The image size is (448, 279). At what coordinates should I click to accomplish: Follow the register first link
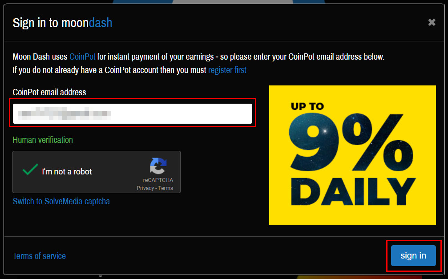(x=227, y=70)
